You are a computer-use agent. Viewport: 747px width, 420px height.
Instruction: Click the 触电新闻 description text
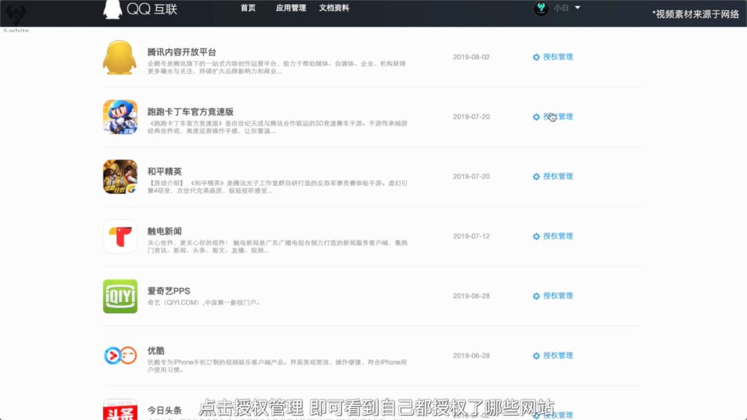click(277, 247)
